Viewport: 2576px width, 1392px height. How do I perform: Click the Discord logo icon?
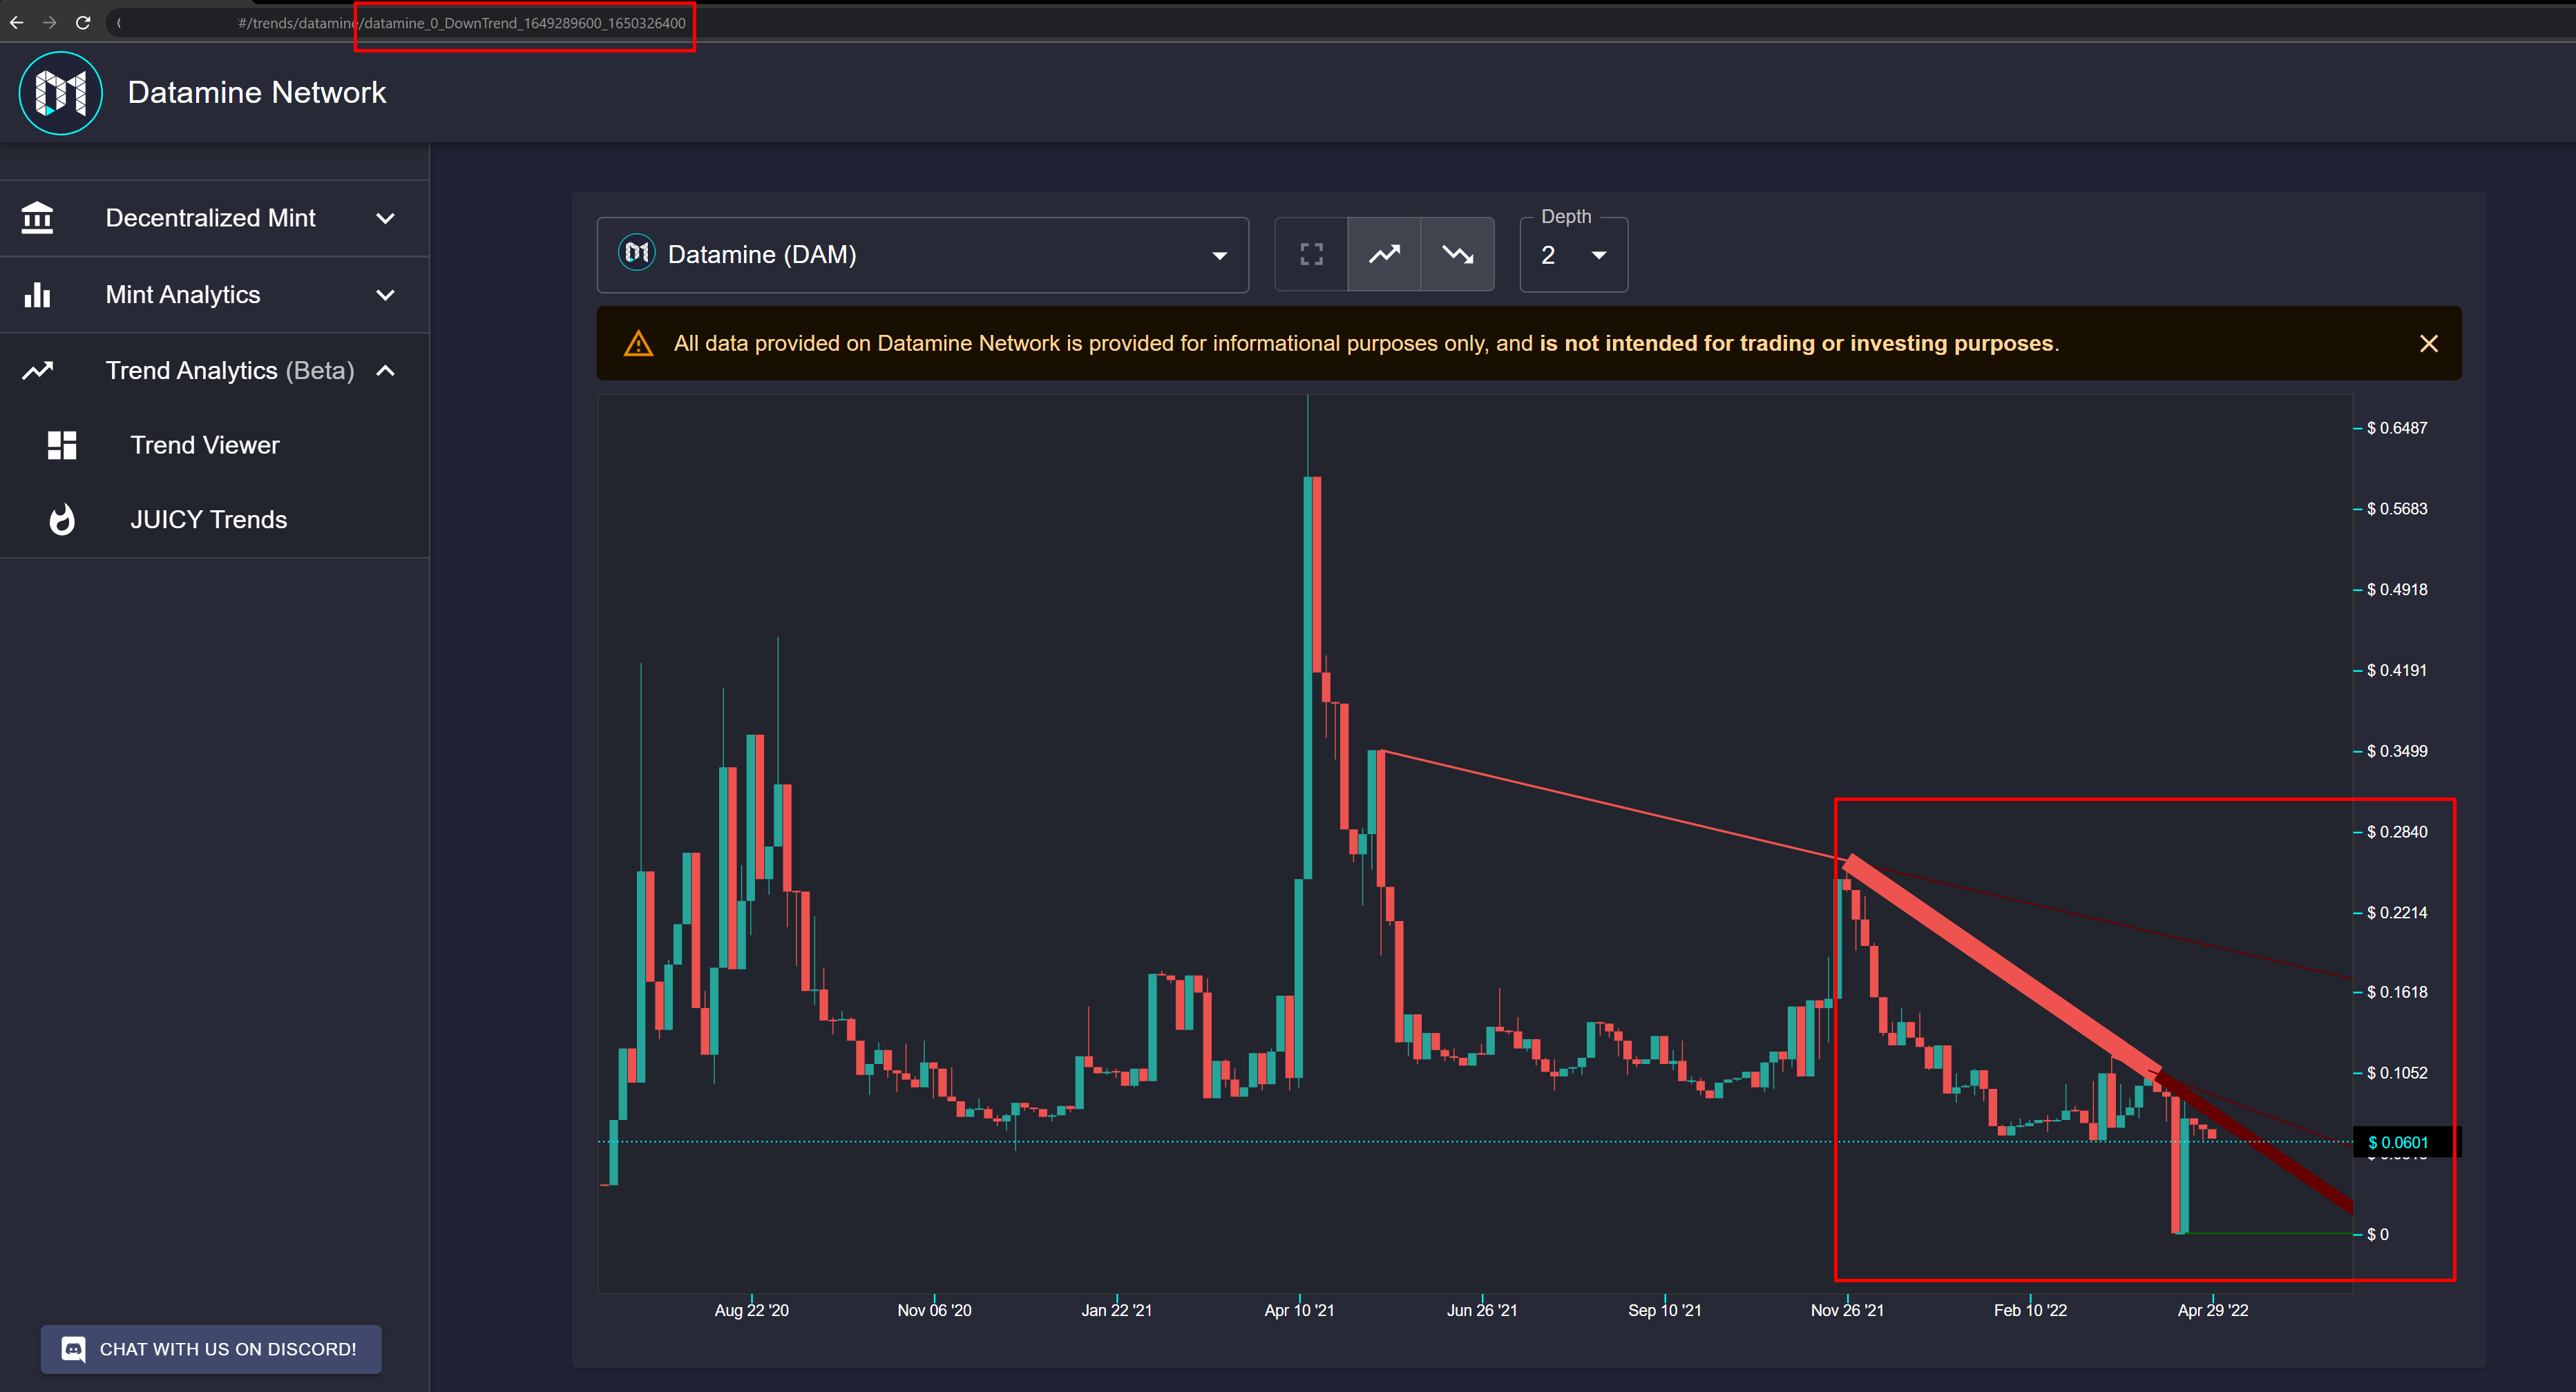(x=73, y=1349)
